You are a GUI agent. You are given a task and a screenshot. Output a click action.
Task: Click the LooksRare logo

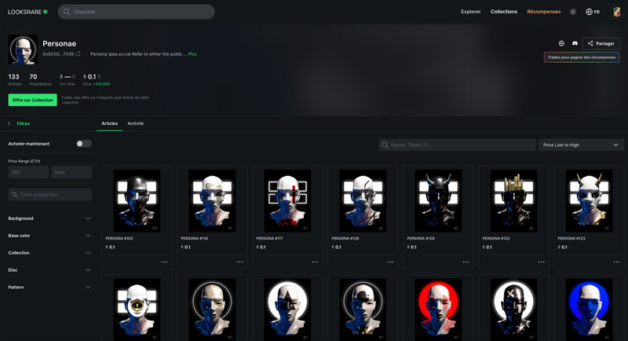[x=27, y=12]
